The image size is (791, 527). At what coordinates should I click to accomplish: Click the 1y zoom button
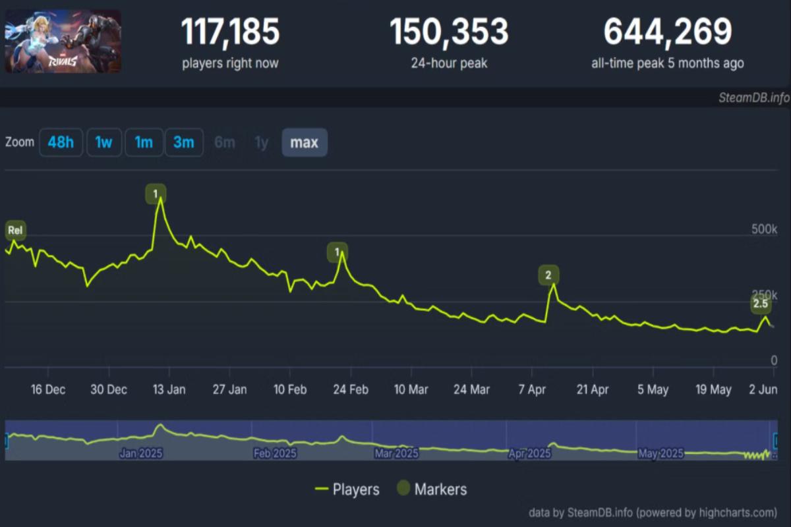tap(262, 142)
